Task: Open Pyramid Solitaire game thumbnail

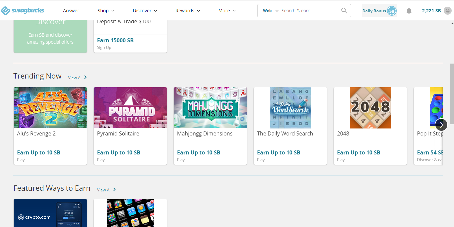Action: pos(130,108)
